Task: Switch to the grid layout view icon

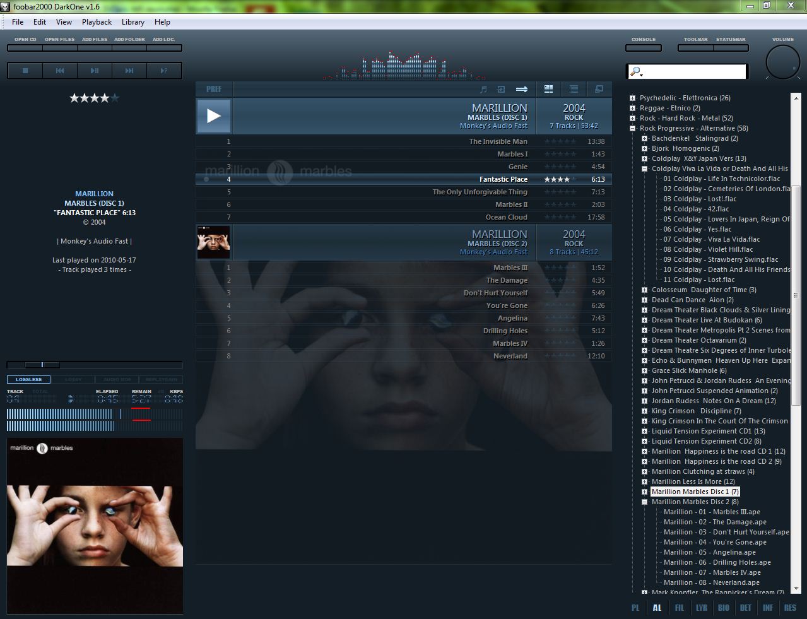Action: coord(548,89)
